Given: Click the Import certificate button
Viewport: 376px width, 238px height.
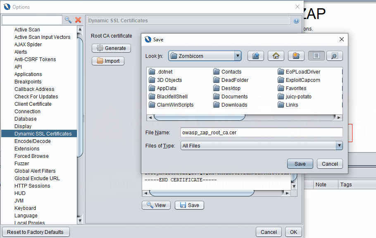Looking at the screenshot, I should [108, 61].
